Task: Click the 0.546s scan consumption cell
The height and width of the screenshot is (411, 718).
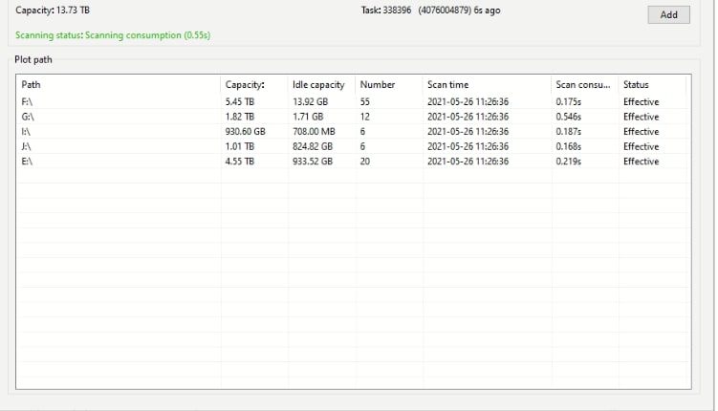Action: coord(568,117)
